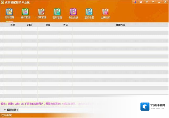Open the title bar dropdown arrow menu
The height and width of the screenshot is (118, 169).
pos(147,2)
